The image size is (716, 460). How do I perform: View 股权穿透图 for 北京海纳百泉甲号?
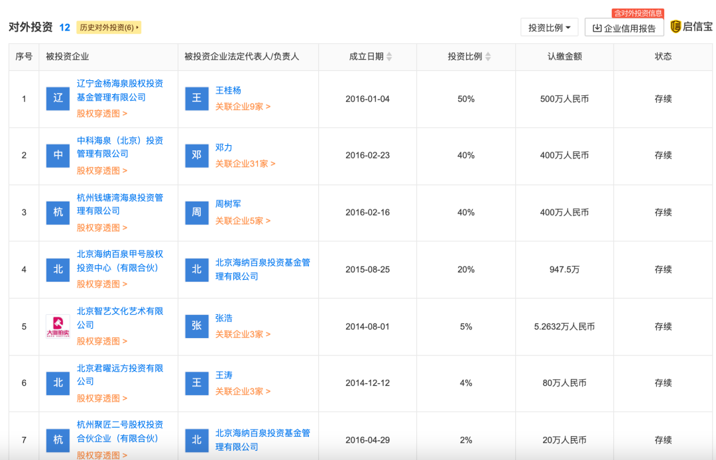(x=102, y=284)
